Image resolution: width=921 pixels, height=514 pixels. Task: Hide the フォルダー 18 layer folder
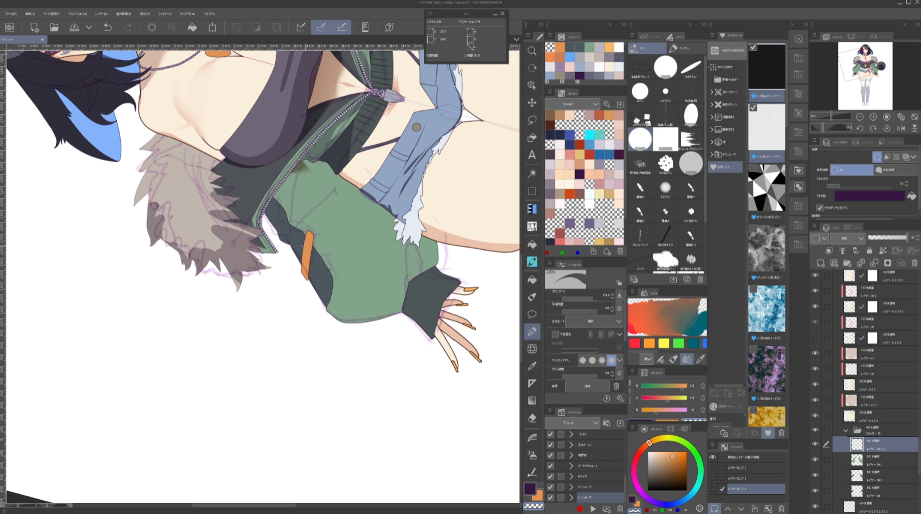[815, 430]
